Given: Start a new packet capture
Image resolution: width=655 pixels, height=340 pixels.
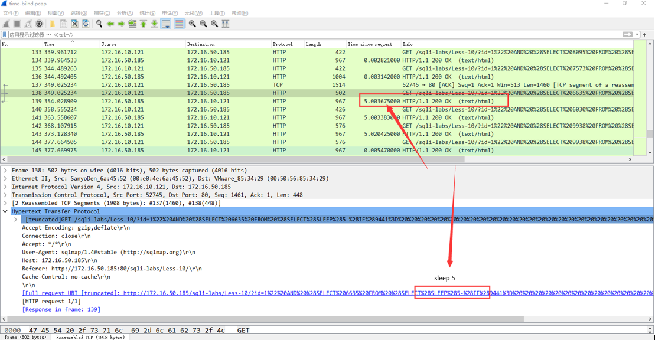Looking at the screenshot, I should [6, 24].
